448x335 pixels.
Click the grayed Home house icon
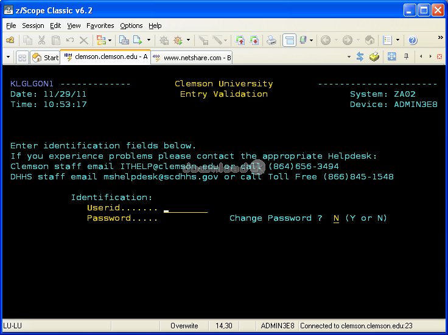369,40
